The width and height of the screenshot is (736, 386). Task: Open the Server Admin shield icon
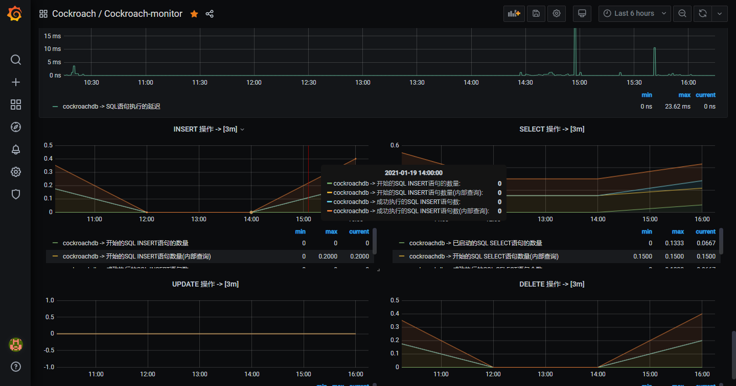(x=16, y=194)
